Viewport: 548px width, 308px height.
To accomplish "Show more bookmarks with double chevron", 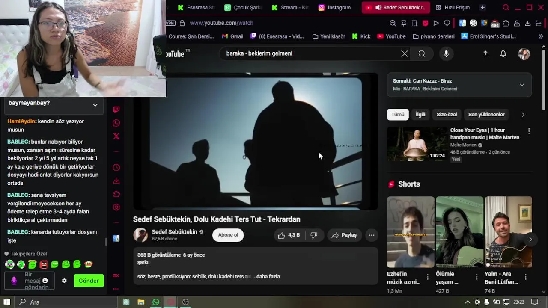I will click(541, 36).
